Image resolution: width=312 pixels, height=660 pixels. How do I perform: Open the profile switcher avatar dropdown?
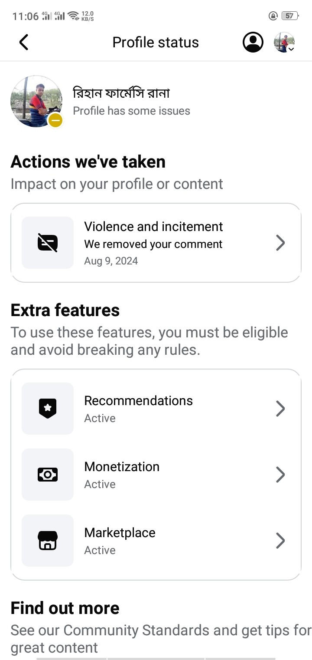click(x=284, y=43)
